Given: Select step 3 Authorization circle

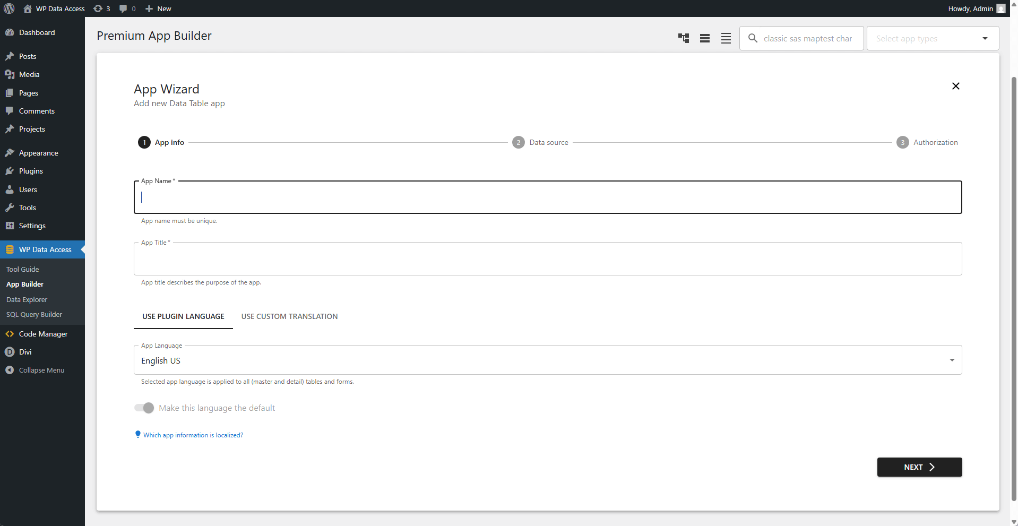Looking at the screenshot, I should click(x=903, y=142).
